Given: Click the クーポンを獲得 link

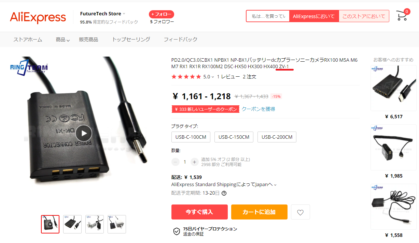Looking at the screenshot, I should pyautogui.click(x=258, y=109).
